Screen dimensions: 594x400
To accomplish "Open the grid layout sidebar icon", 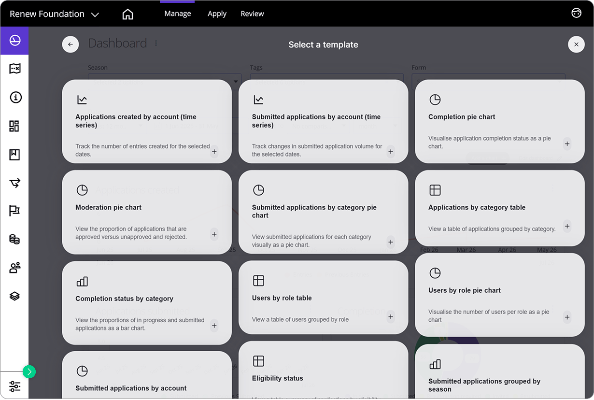I will click(14, 126).
